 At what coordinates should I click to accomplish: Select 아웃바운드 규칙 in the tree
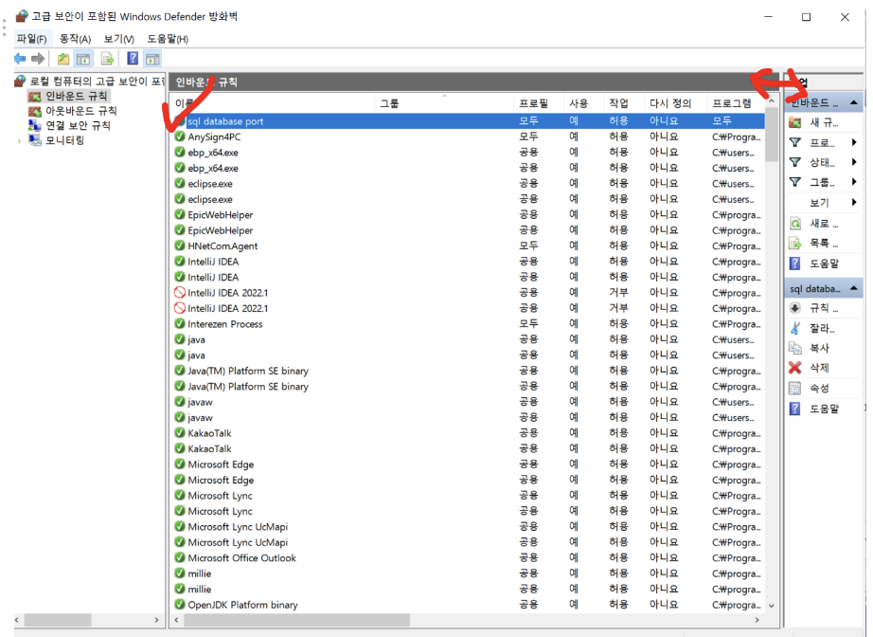[81, 111]
